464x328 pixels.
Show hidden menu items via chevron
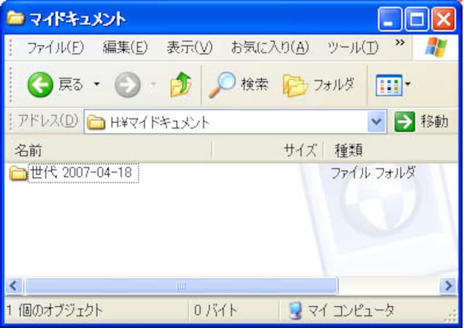(400, 42)
